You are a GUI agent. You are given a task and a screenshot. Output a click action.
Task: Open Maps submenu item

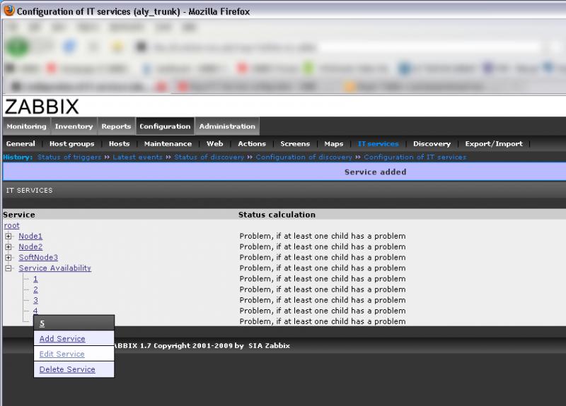click(x=333, y=144)
